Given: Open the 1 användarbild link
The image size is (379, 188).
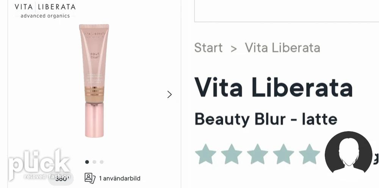Looking at the screenshot, I should 120,179.
